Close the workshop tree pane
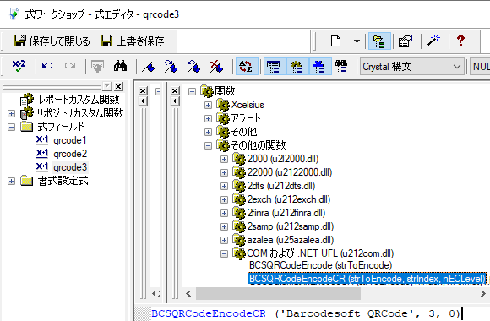The image size is (490, 321). 118,86
